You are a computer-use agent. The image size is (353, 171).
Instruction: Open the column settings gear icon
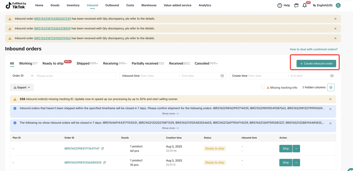[x=331, y=87]
